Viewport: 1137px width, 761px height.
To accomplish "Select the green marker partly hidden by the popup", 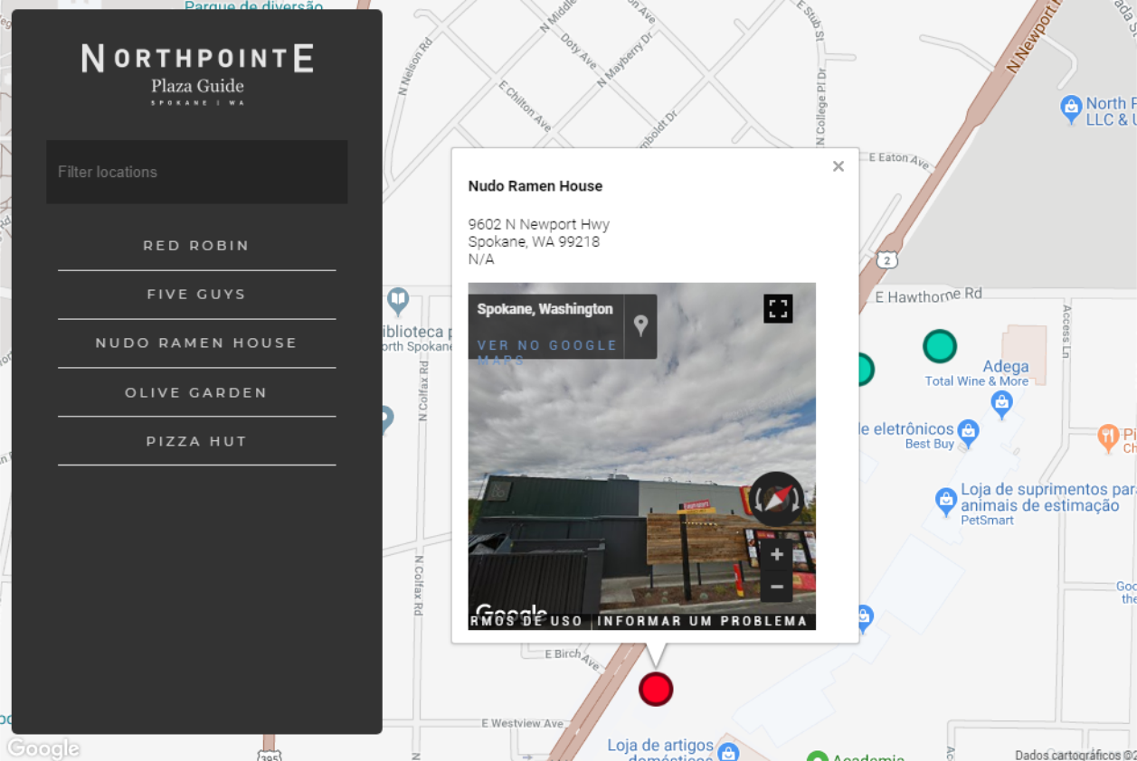I will [866, 369].
